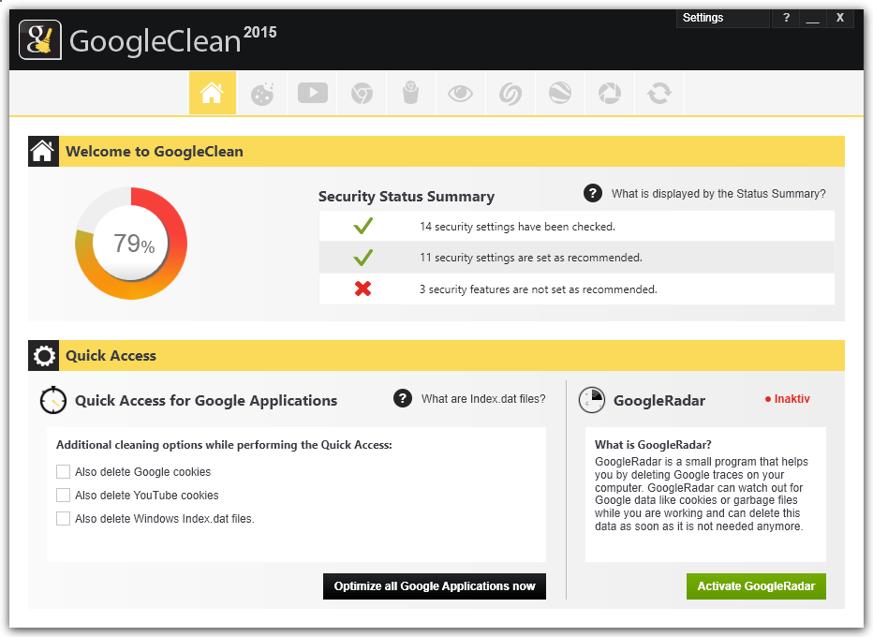Click Quick Access for Google Applications heading
Image resolution: width=873 pixels, height=637 pixels.
coord(206,400)
